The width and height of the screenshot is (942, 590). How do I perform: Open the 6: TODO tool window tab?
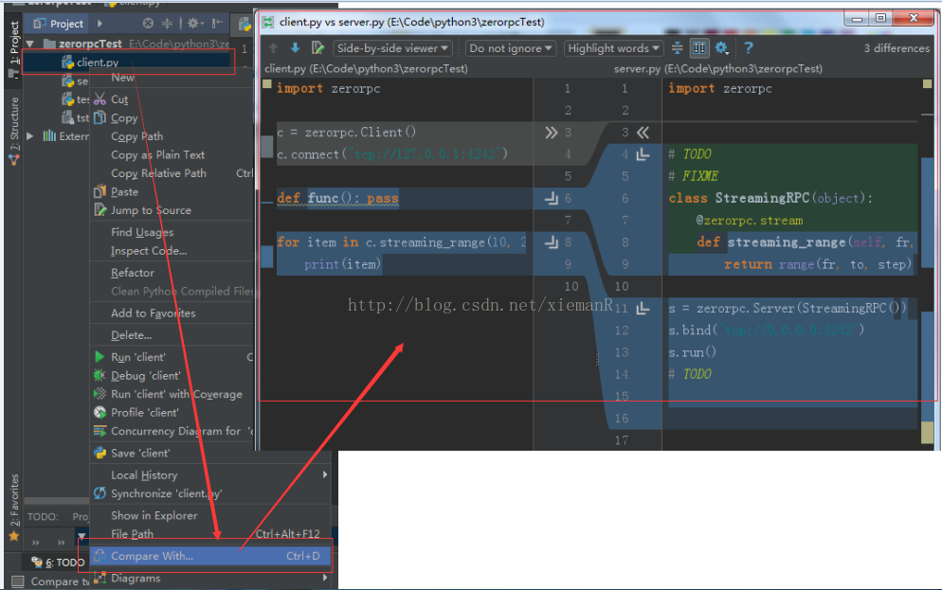pyautogui.click(x=58, y=563)
